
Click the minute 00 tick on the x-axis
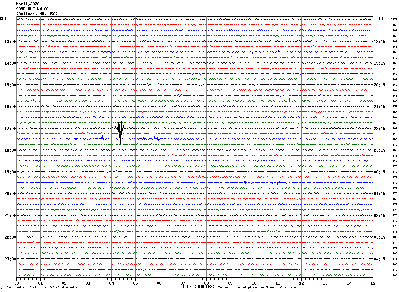[x=16, y=283]
